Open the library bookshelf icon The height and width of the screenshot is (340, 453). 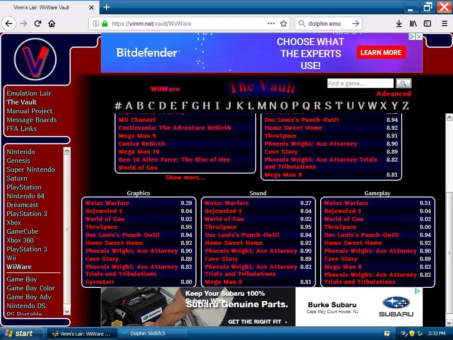(x=413, y=23)
